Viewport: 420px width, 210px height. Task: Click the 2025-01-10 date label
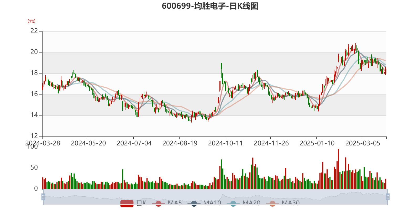317,143
